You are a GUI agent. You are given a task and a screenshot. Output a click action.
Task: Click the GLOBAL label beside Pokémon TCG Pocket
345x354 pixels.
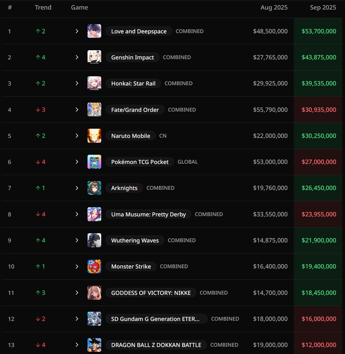pyautogui.click(x=188, y=162)
